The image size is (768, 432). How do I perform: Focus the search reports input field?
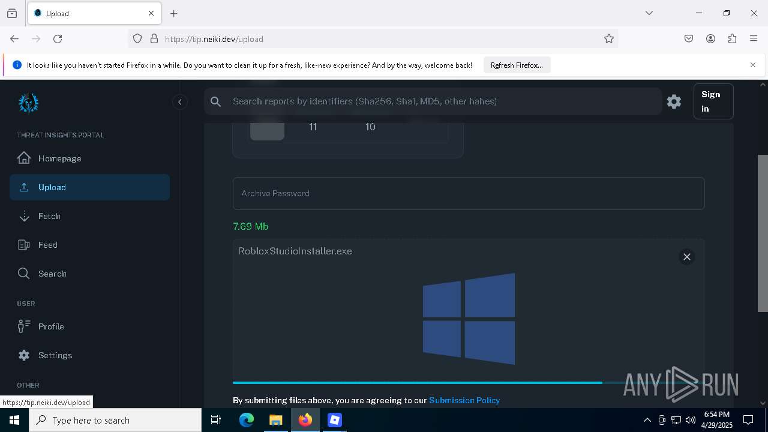pyautogui.click(x=432, y=101)
